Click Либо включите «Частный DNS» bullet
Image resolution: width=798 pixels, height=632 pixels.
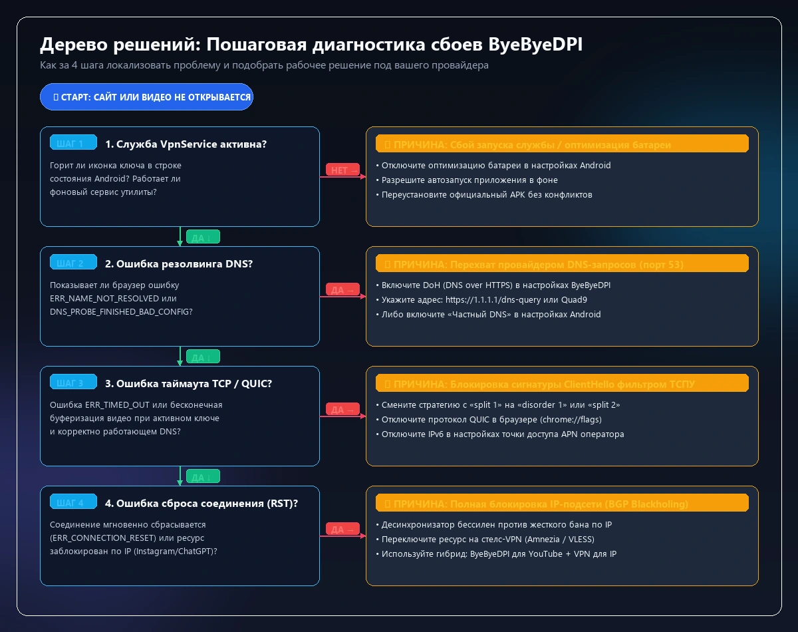coord(488,315)
